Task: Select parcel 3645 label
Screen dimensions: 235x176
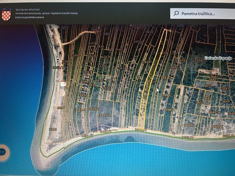Action: point(226,101)
